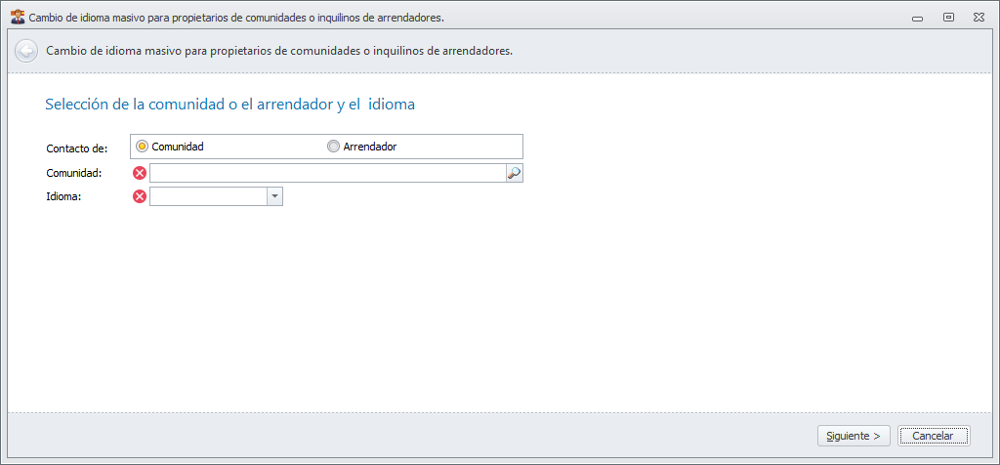Click the red error icon beside Idioma

[x=139, y=197]
